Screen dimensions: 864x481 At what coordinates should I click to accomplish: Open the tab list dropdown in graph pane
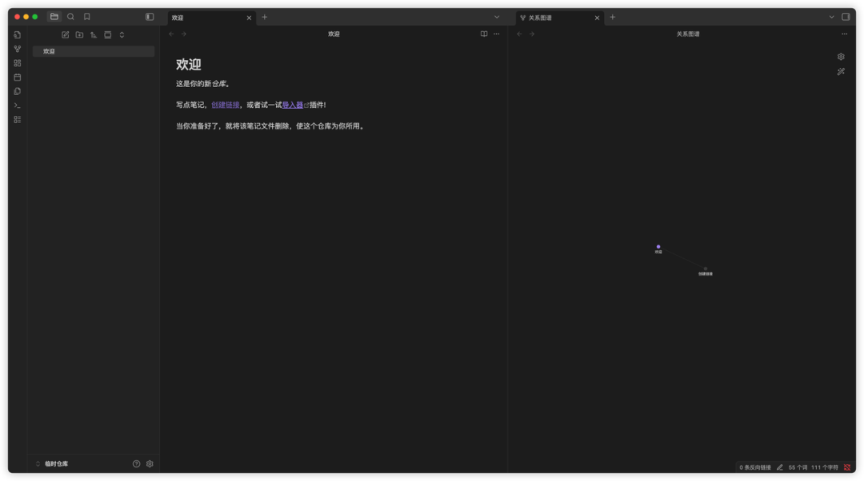pyautogui.click(x=831, y=17)
